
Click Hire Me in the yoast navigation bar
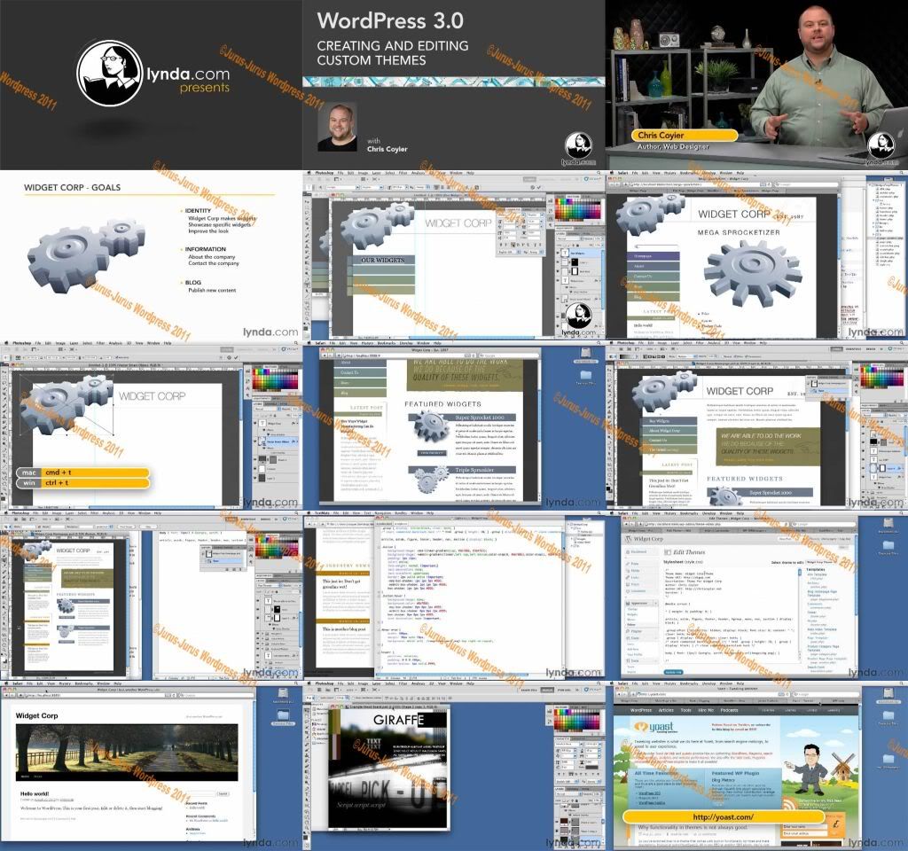click(x=706, y=710)
